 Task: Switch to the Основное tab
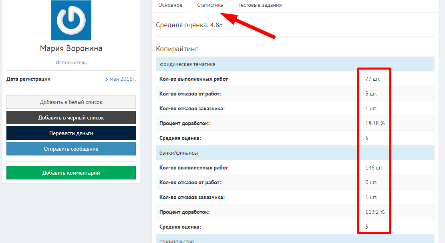[x=170, y=5]
